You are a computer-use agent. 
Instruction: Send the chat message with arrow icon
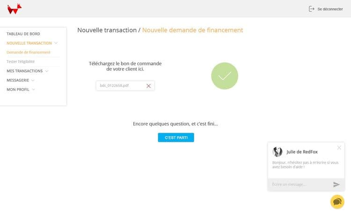pyautogui.click(x=336, y=184)
